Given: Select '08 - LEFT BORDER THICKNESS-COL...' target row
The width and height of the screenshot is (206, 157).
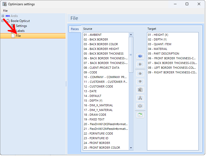Looking at the screenshot, I should pyautogui.click(x=173, y=68).
